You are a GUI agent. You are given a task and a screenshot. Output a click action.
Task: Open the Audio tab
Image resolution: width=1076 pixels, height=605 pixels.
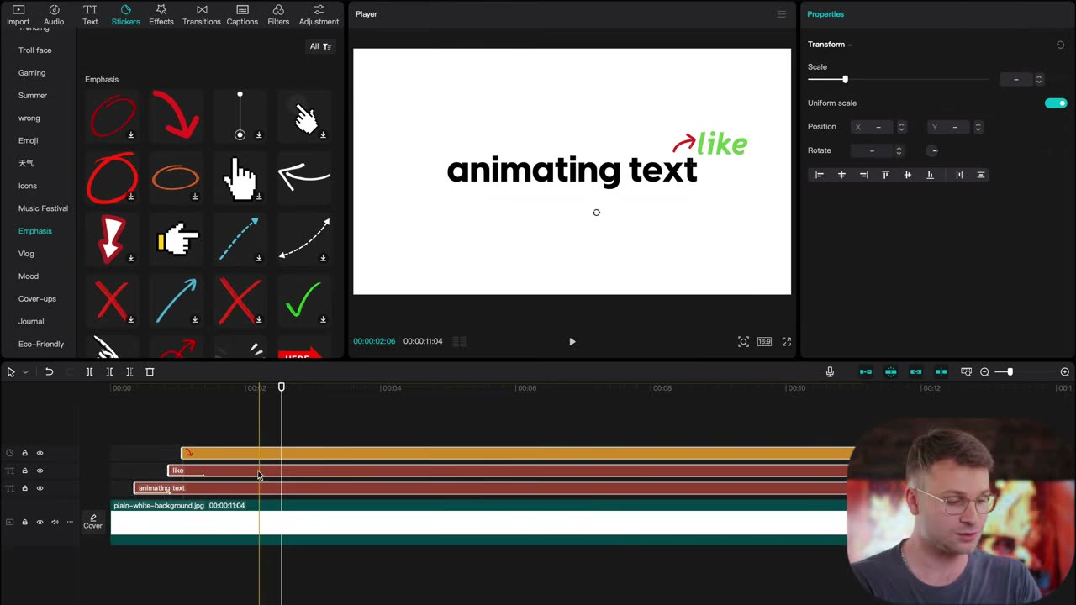coord(54,15)
